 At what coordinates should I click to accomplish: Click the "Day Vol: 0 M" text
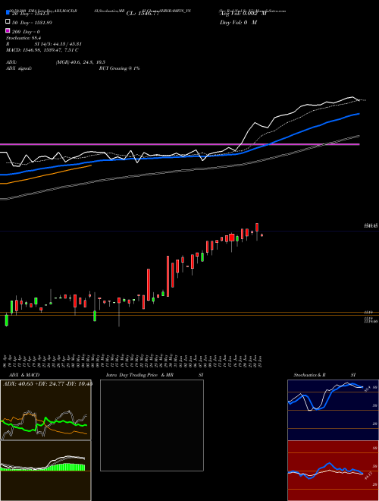(238, 22)
